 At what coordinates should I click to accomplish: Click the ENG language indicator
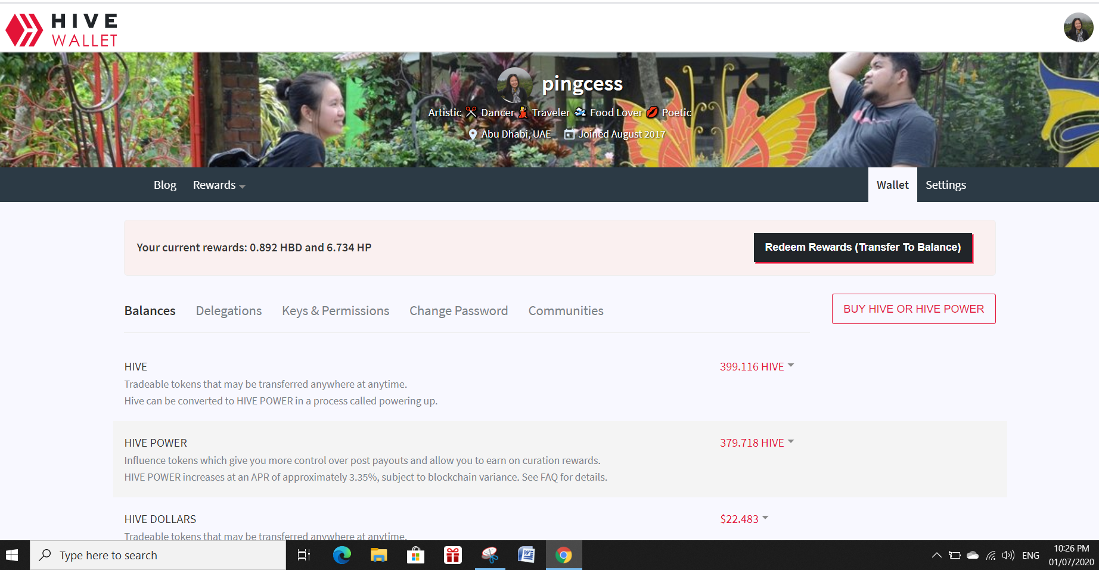(1030, 555)
